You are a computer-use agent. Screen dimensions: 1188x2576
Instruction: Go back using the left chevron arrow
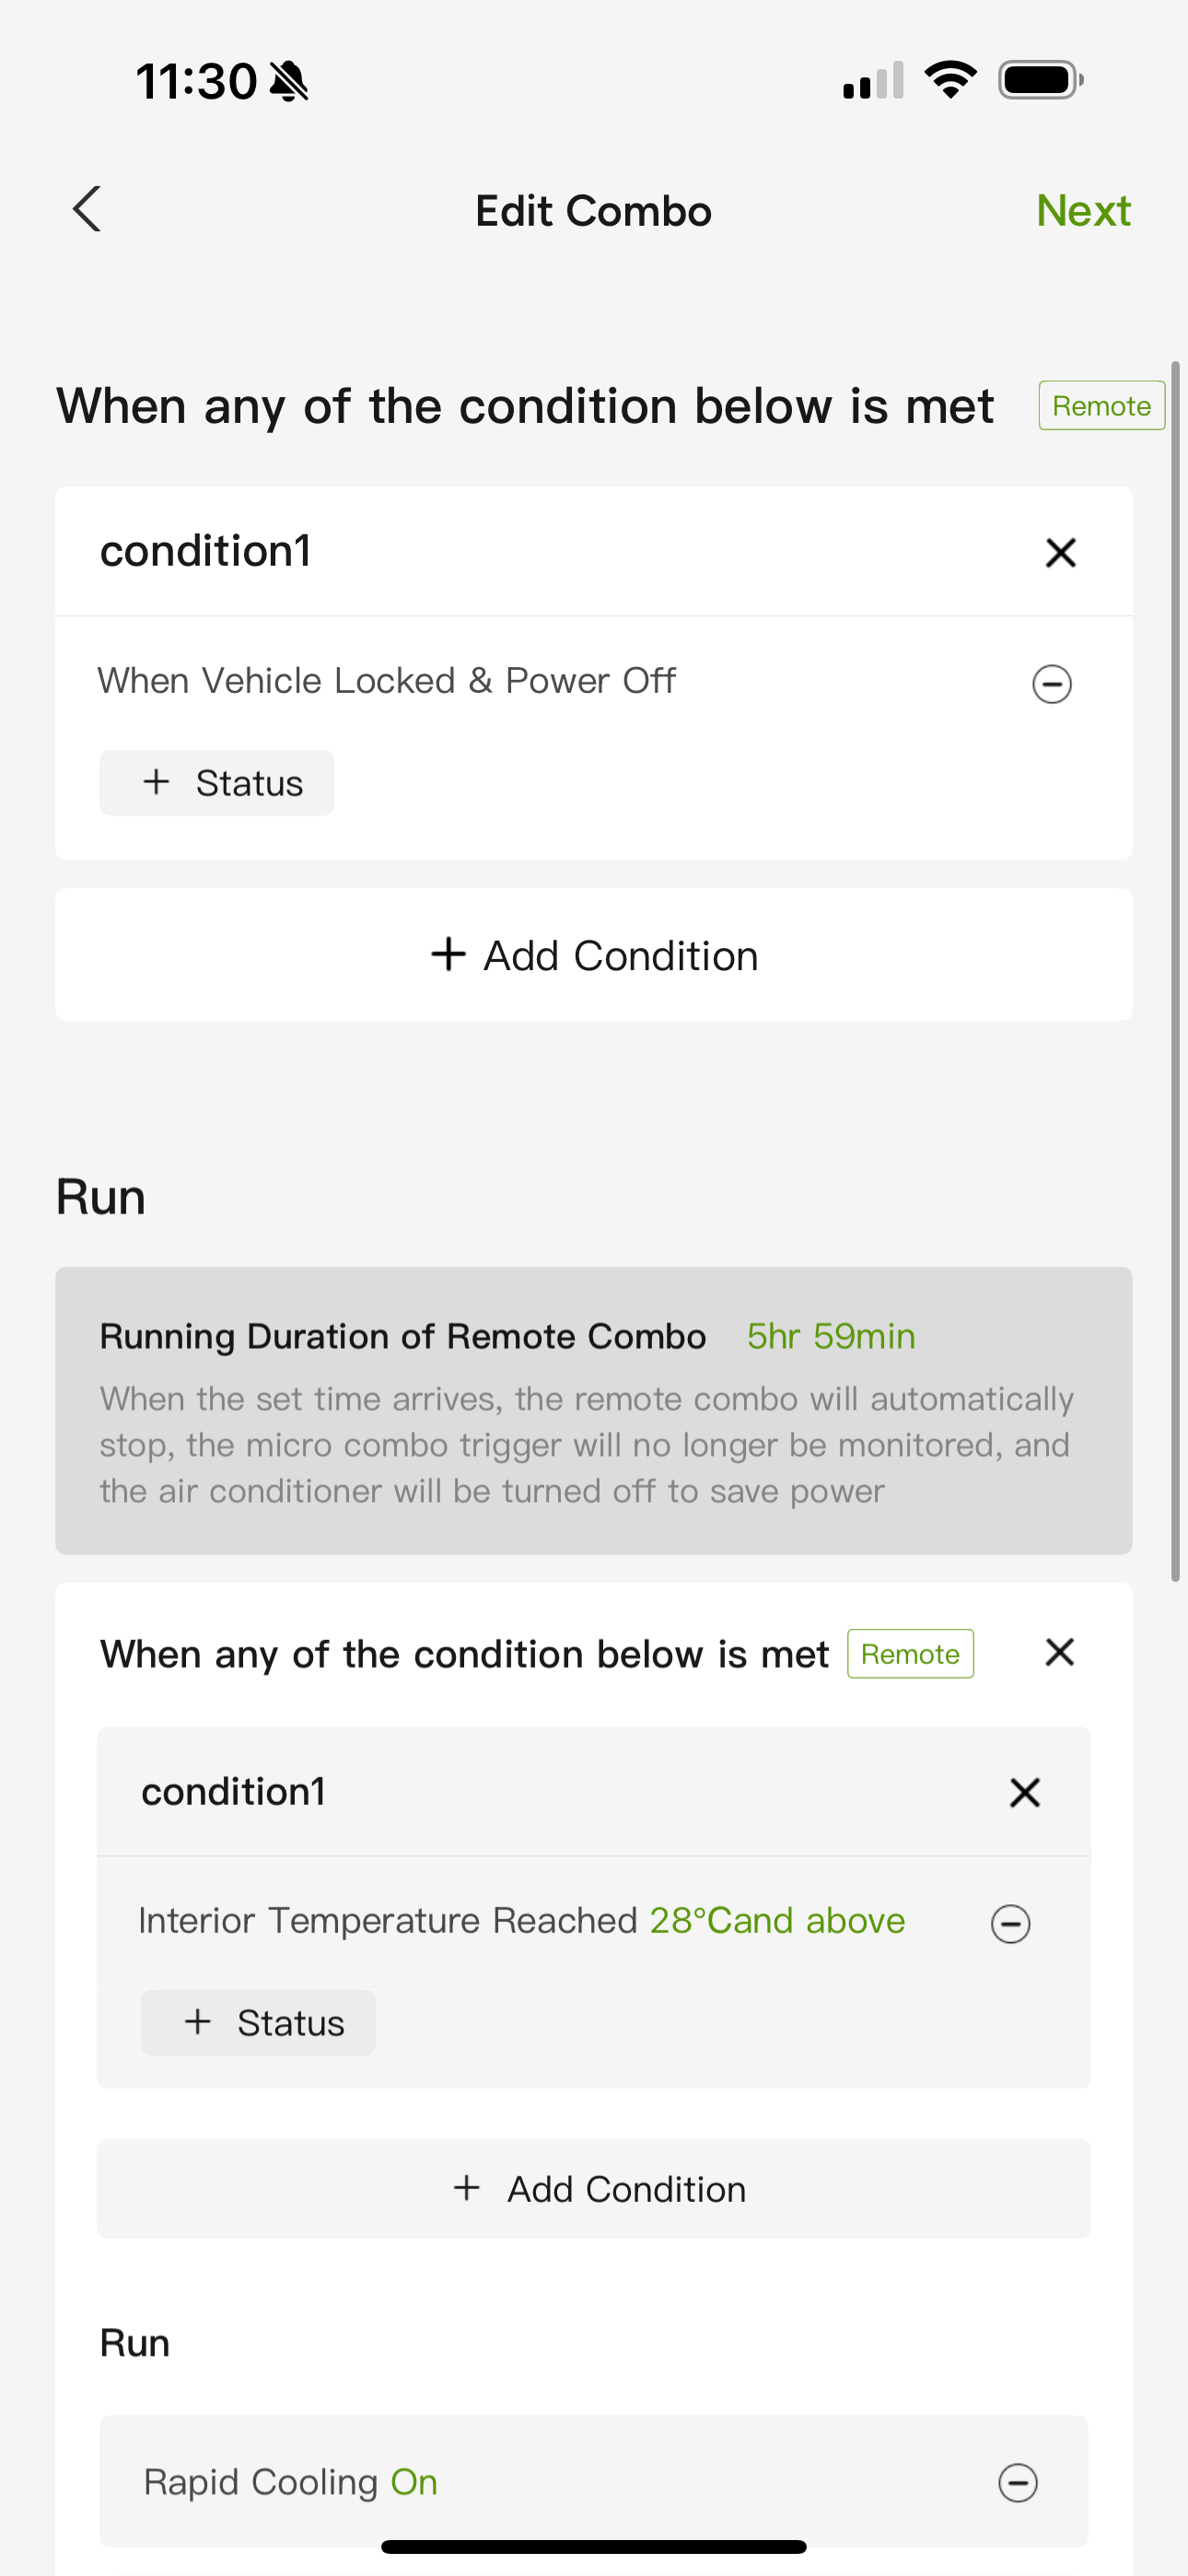pyautogui.click(x=87, y=209)
